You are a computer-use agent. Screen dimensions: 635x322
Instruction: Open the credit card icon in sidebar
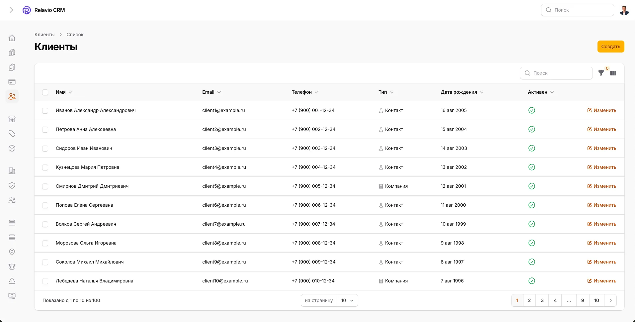tap(12, 82)
